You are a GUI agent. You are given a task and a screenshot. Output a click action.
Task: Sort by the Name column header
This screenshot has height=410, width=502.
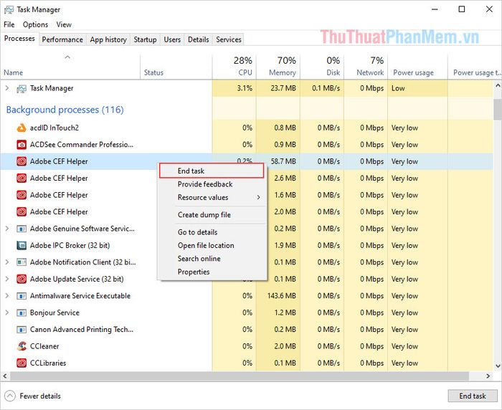[x=70, y=67]
